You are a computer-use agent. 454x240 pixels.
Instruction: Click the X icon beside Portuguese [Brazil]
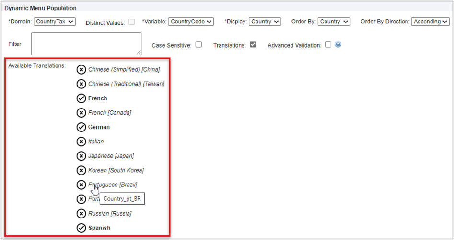(81, 185)
